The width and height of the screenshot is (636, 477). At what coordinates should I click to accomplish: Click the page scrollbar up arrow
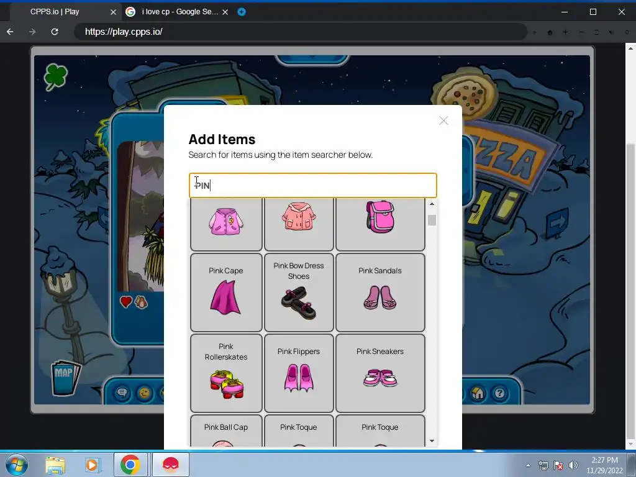click(631, 48)
